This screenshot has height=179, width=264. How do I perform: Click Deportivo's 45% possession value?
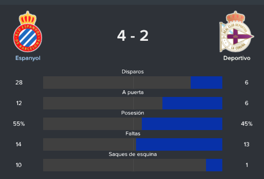[247, 124]
